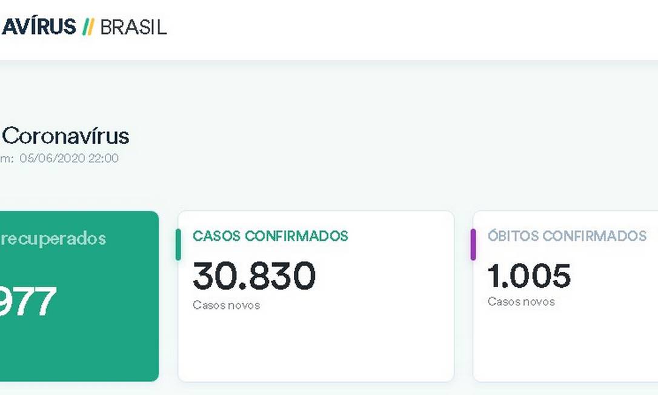Viewport: 658px width, 395px height.
Task: Click Casos novos under confirmed cases
Action: tap(227, 305)
